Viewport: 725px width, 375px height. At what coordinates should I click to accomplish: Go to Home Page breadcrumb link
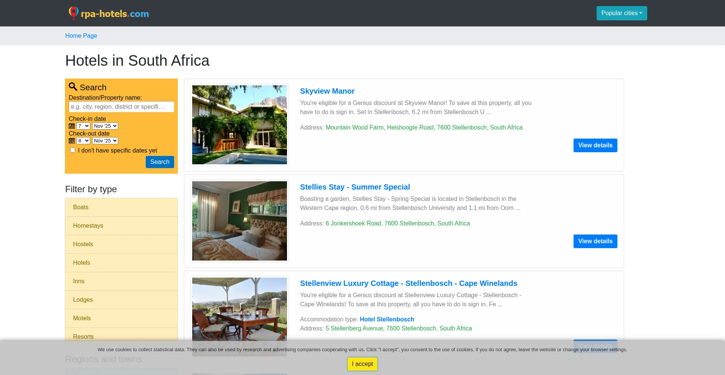click(x=81, y=36)
